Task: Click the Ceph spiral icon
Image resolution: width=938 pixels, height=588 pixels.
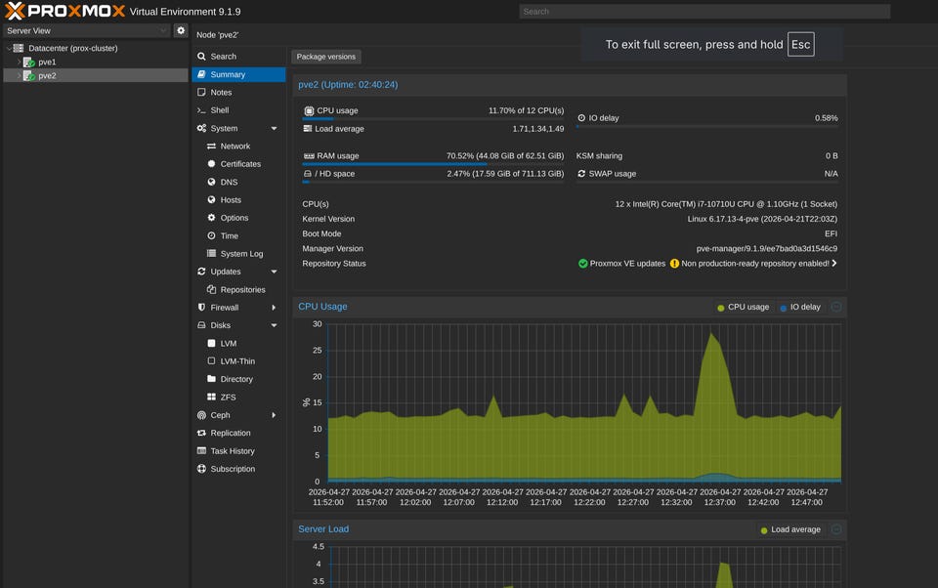Action: pyautogui.click(x=201, y=415)
